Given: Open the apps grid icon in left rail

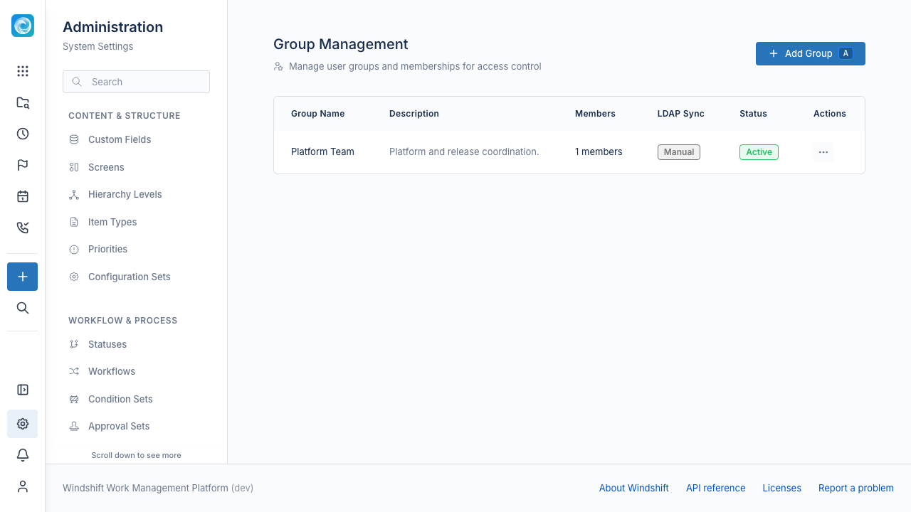Looking at the screenshot, I should pos(23,71).
